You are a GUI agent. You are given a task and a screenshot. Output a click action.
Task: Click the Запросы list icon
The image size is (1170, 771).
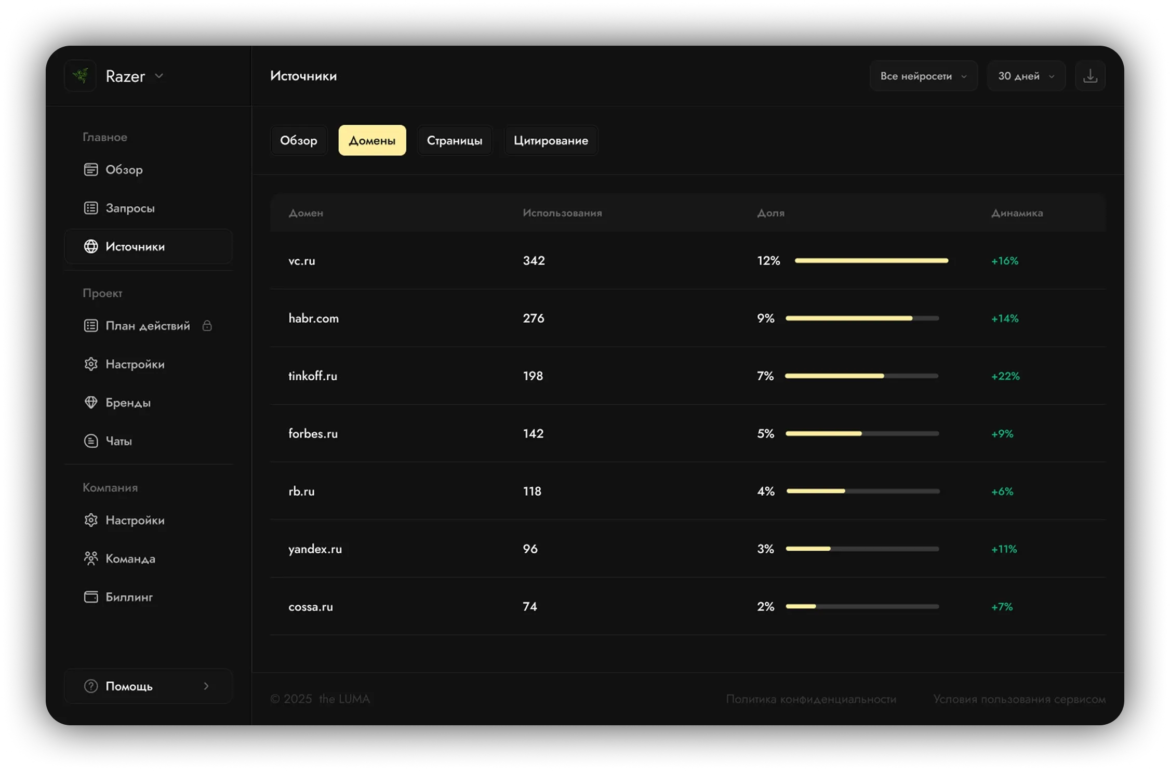click(91, 208)
